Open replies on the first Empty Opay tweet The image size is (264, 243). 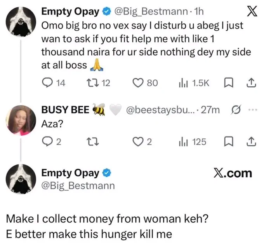(53, 83)
